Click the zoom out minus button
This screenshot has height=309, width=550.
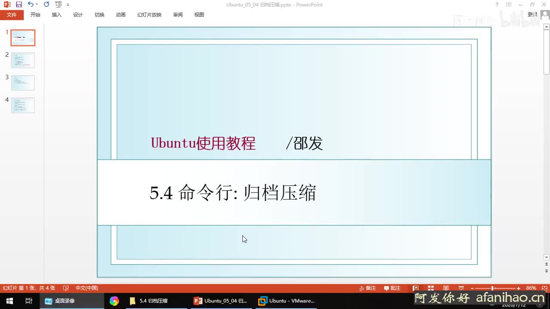472,288
